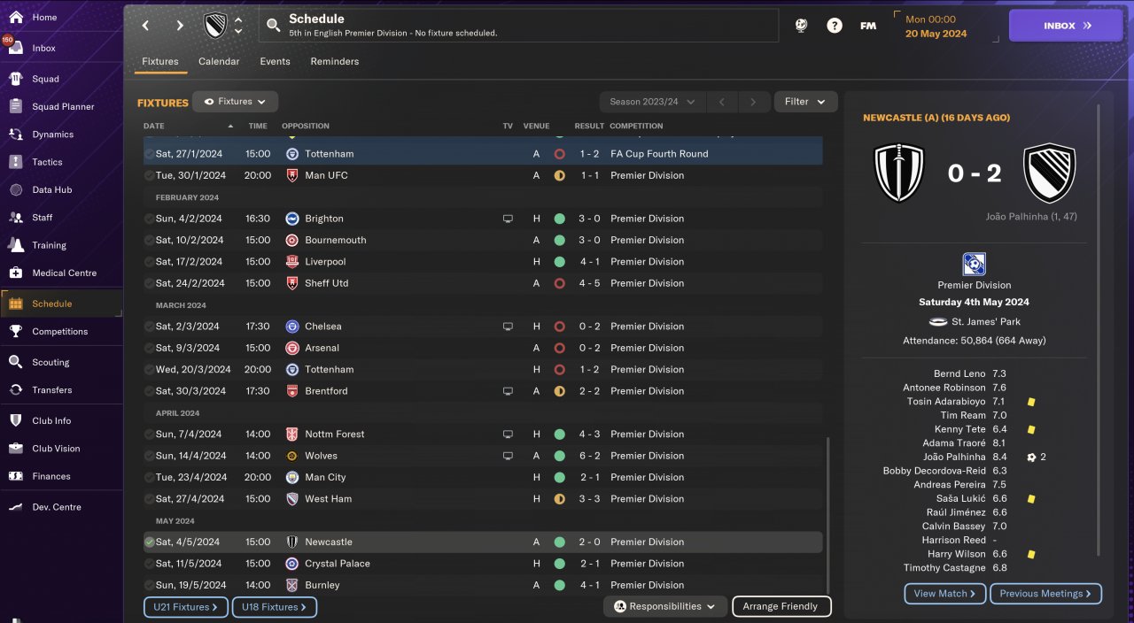The image size is (1134, 623).
Task: Click TV icon on Brighton fixture row
Action: (508, 219)
